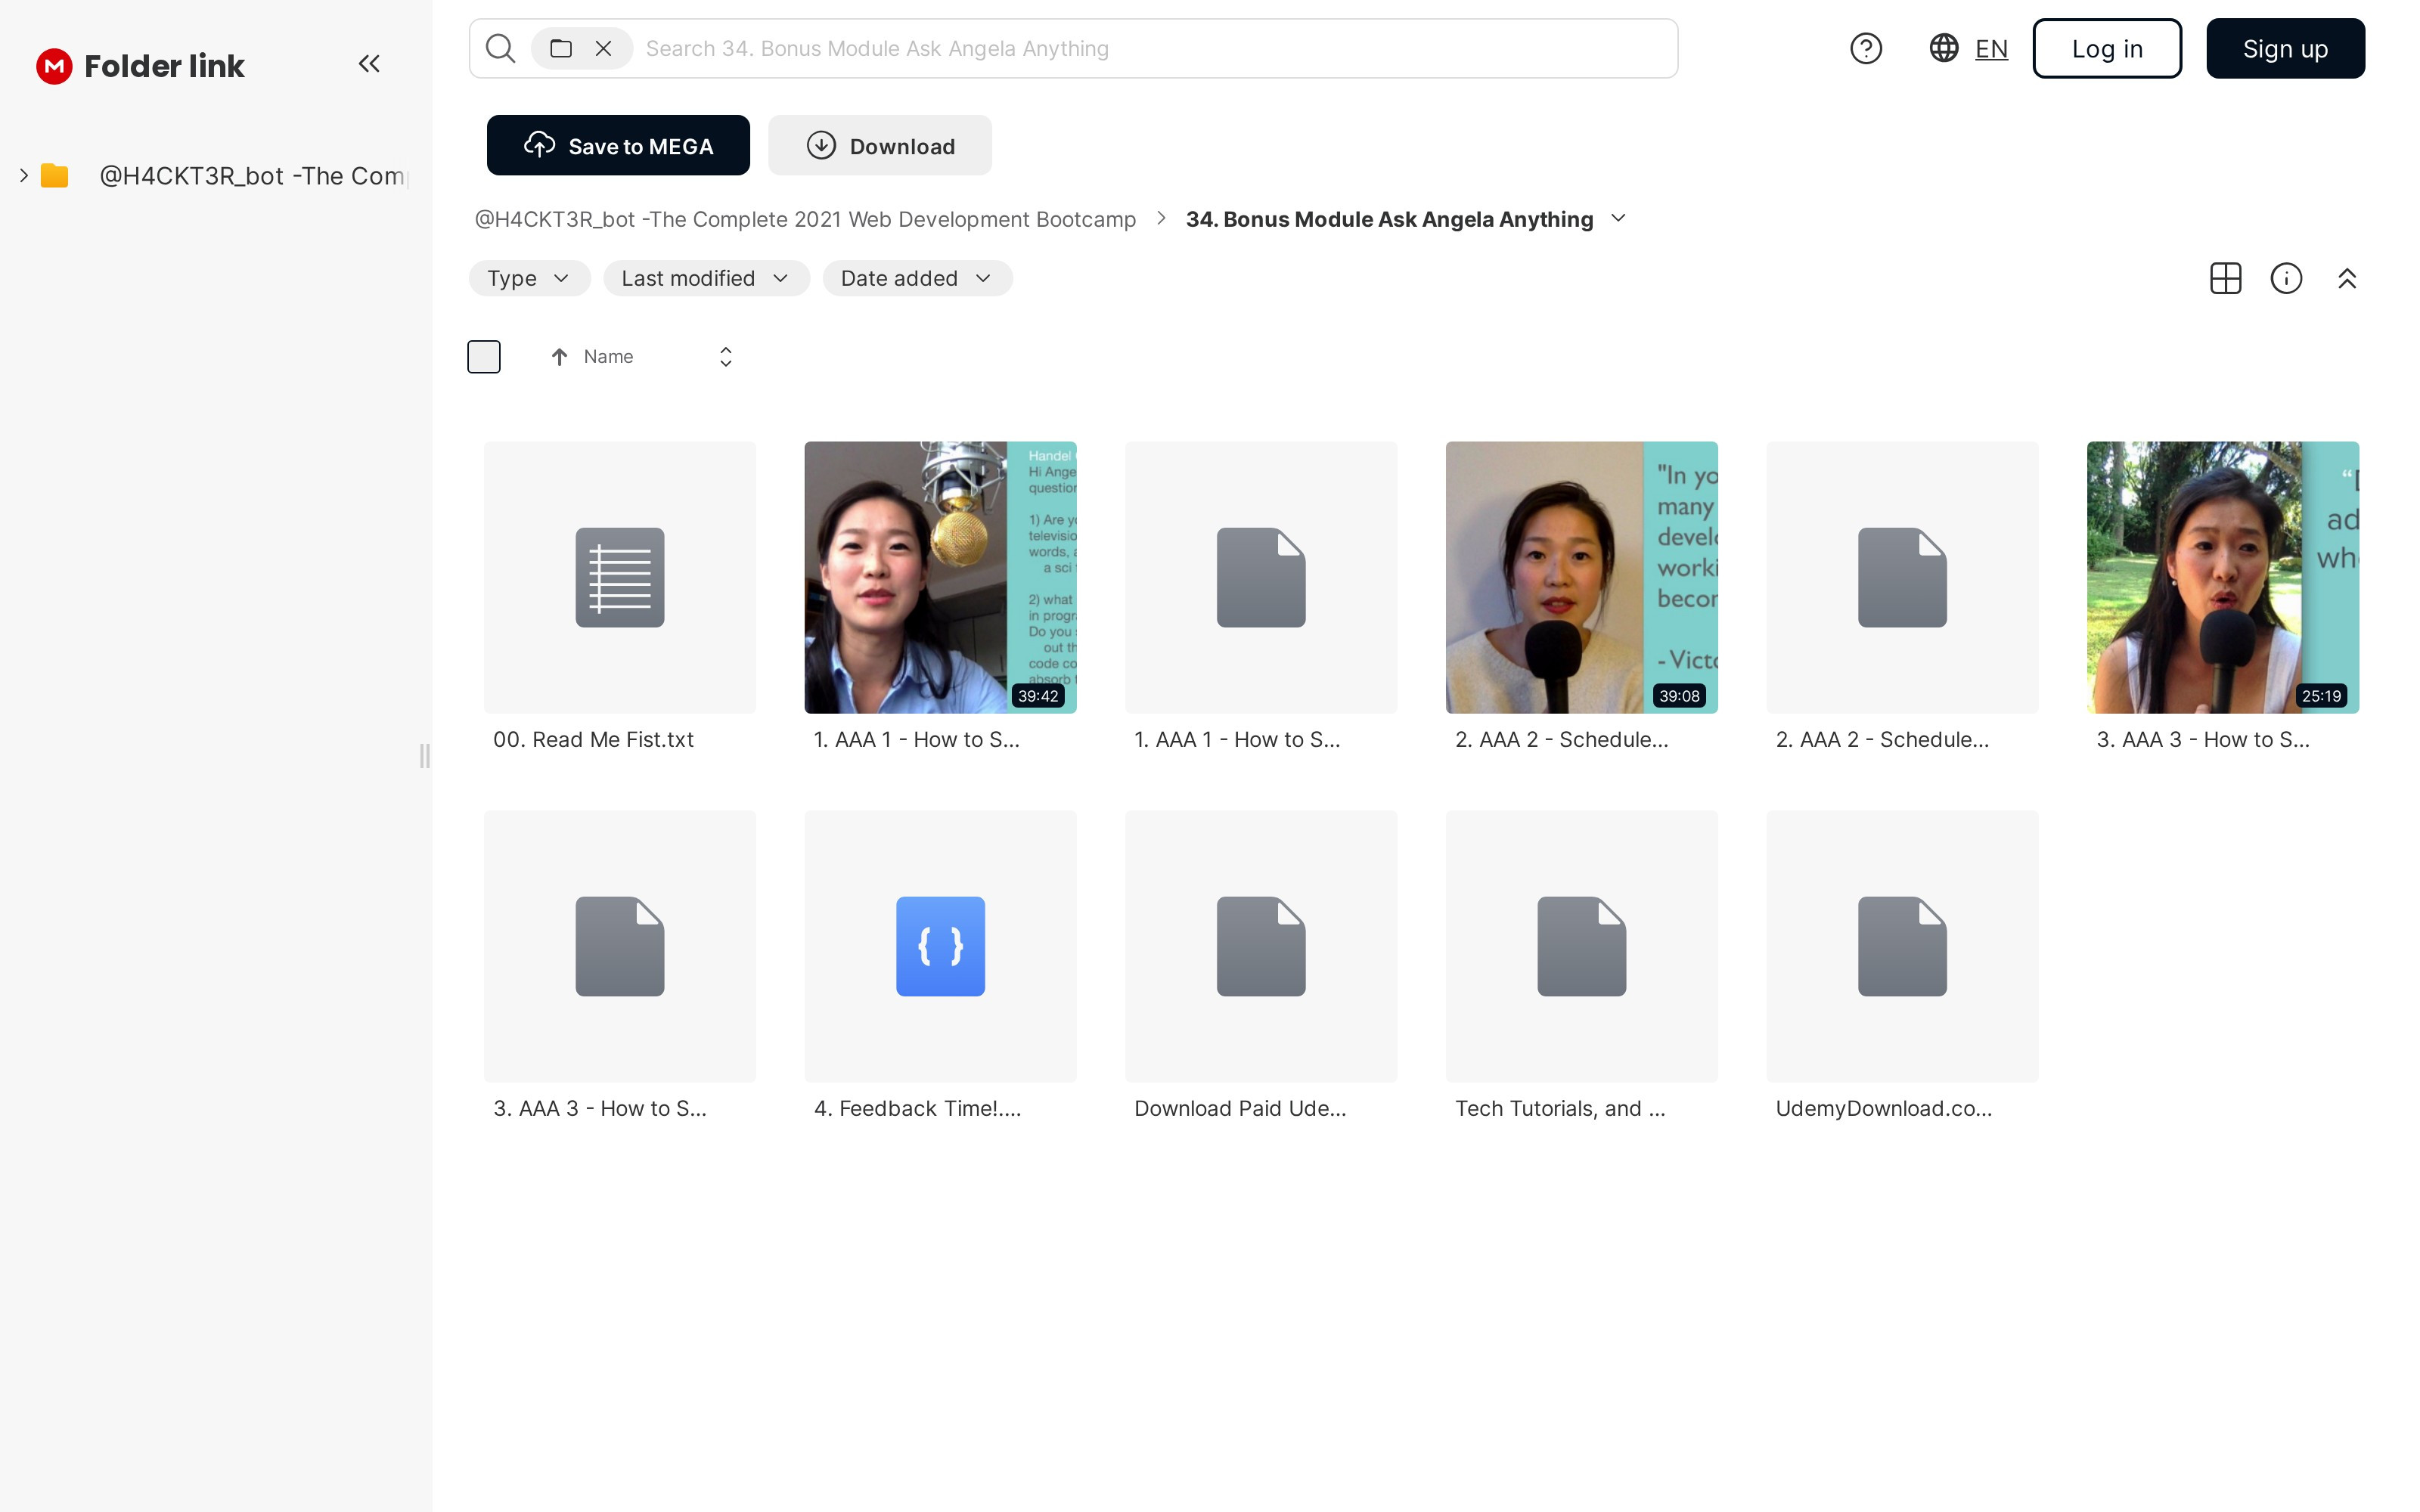Click the Download button

point(880,145)
